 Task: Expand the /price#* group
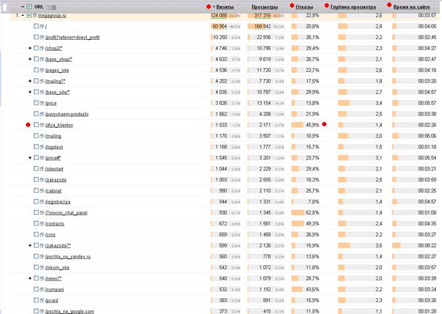(x=30, y=158)
